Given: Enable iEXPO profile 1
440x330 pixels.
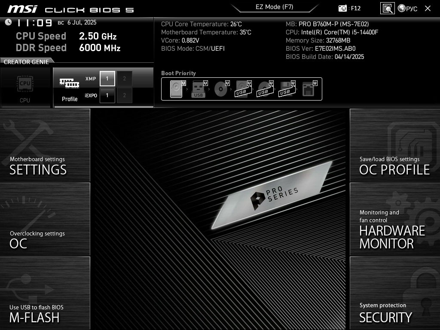Looking at the screenshot, I should pos(107,95).
